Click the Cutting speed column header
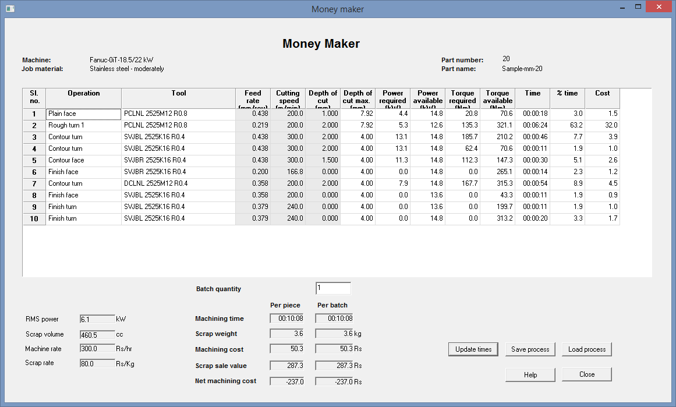The width and height of the screenshot is (676, 407). coord(288,98)
